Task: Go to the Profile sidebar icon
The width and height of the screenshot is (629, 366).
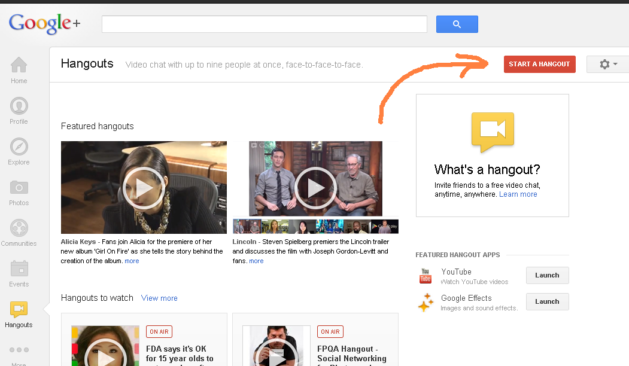Action: coord(19,106)
